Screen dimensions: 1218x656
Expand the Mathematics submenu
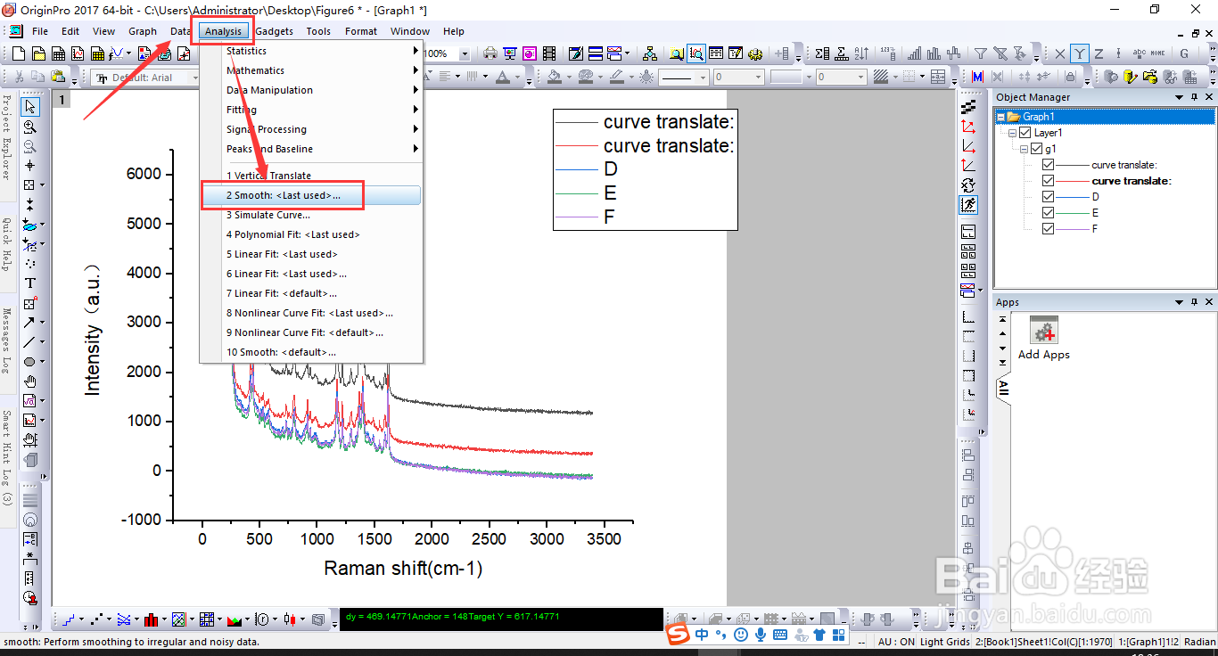coord(311,70)
